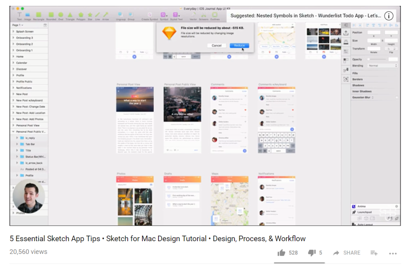The height and width of the screenshot is (267, 407).
Task: Click the Launchpad rocket icon
Action: coord(354,212)
